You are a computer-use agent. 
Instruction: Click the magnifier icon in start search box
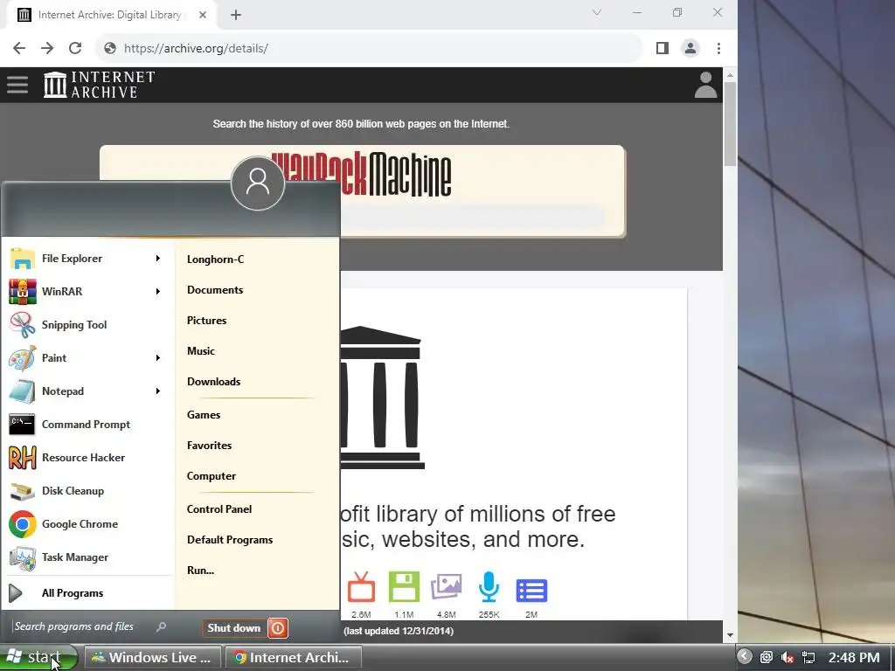coord(161,626)
